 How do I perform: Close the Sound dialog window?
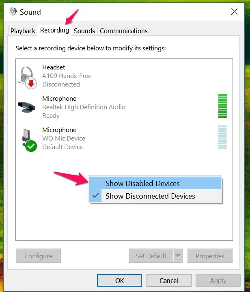[x=234, y=11]
